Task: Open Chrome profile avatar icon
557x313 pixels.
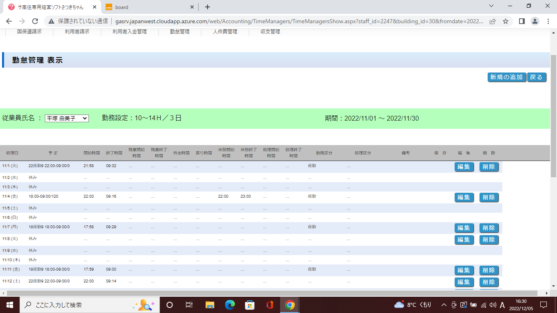Action: [535, 21]
